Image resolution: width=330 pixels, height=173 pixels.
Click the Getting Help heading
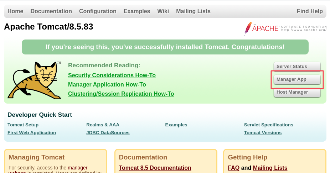point(247,157)
